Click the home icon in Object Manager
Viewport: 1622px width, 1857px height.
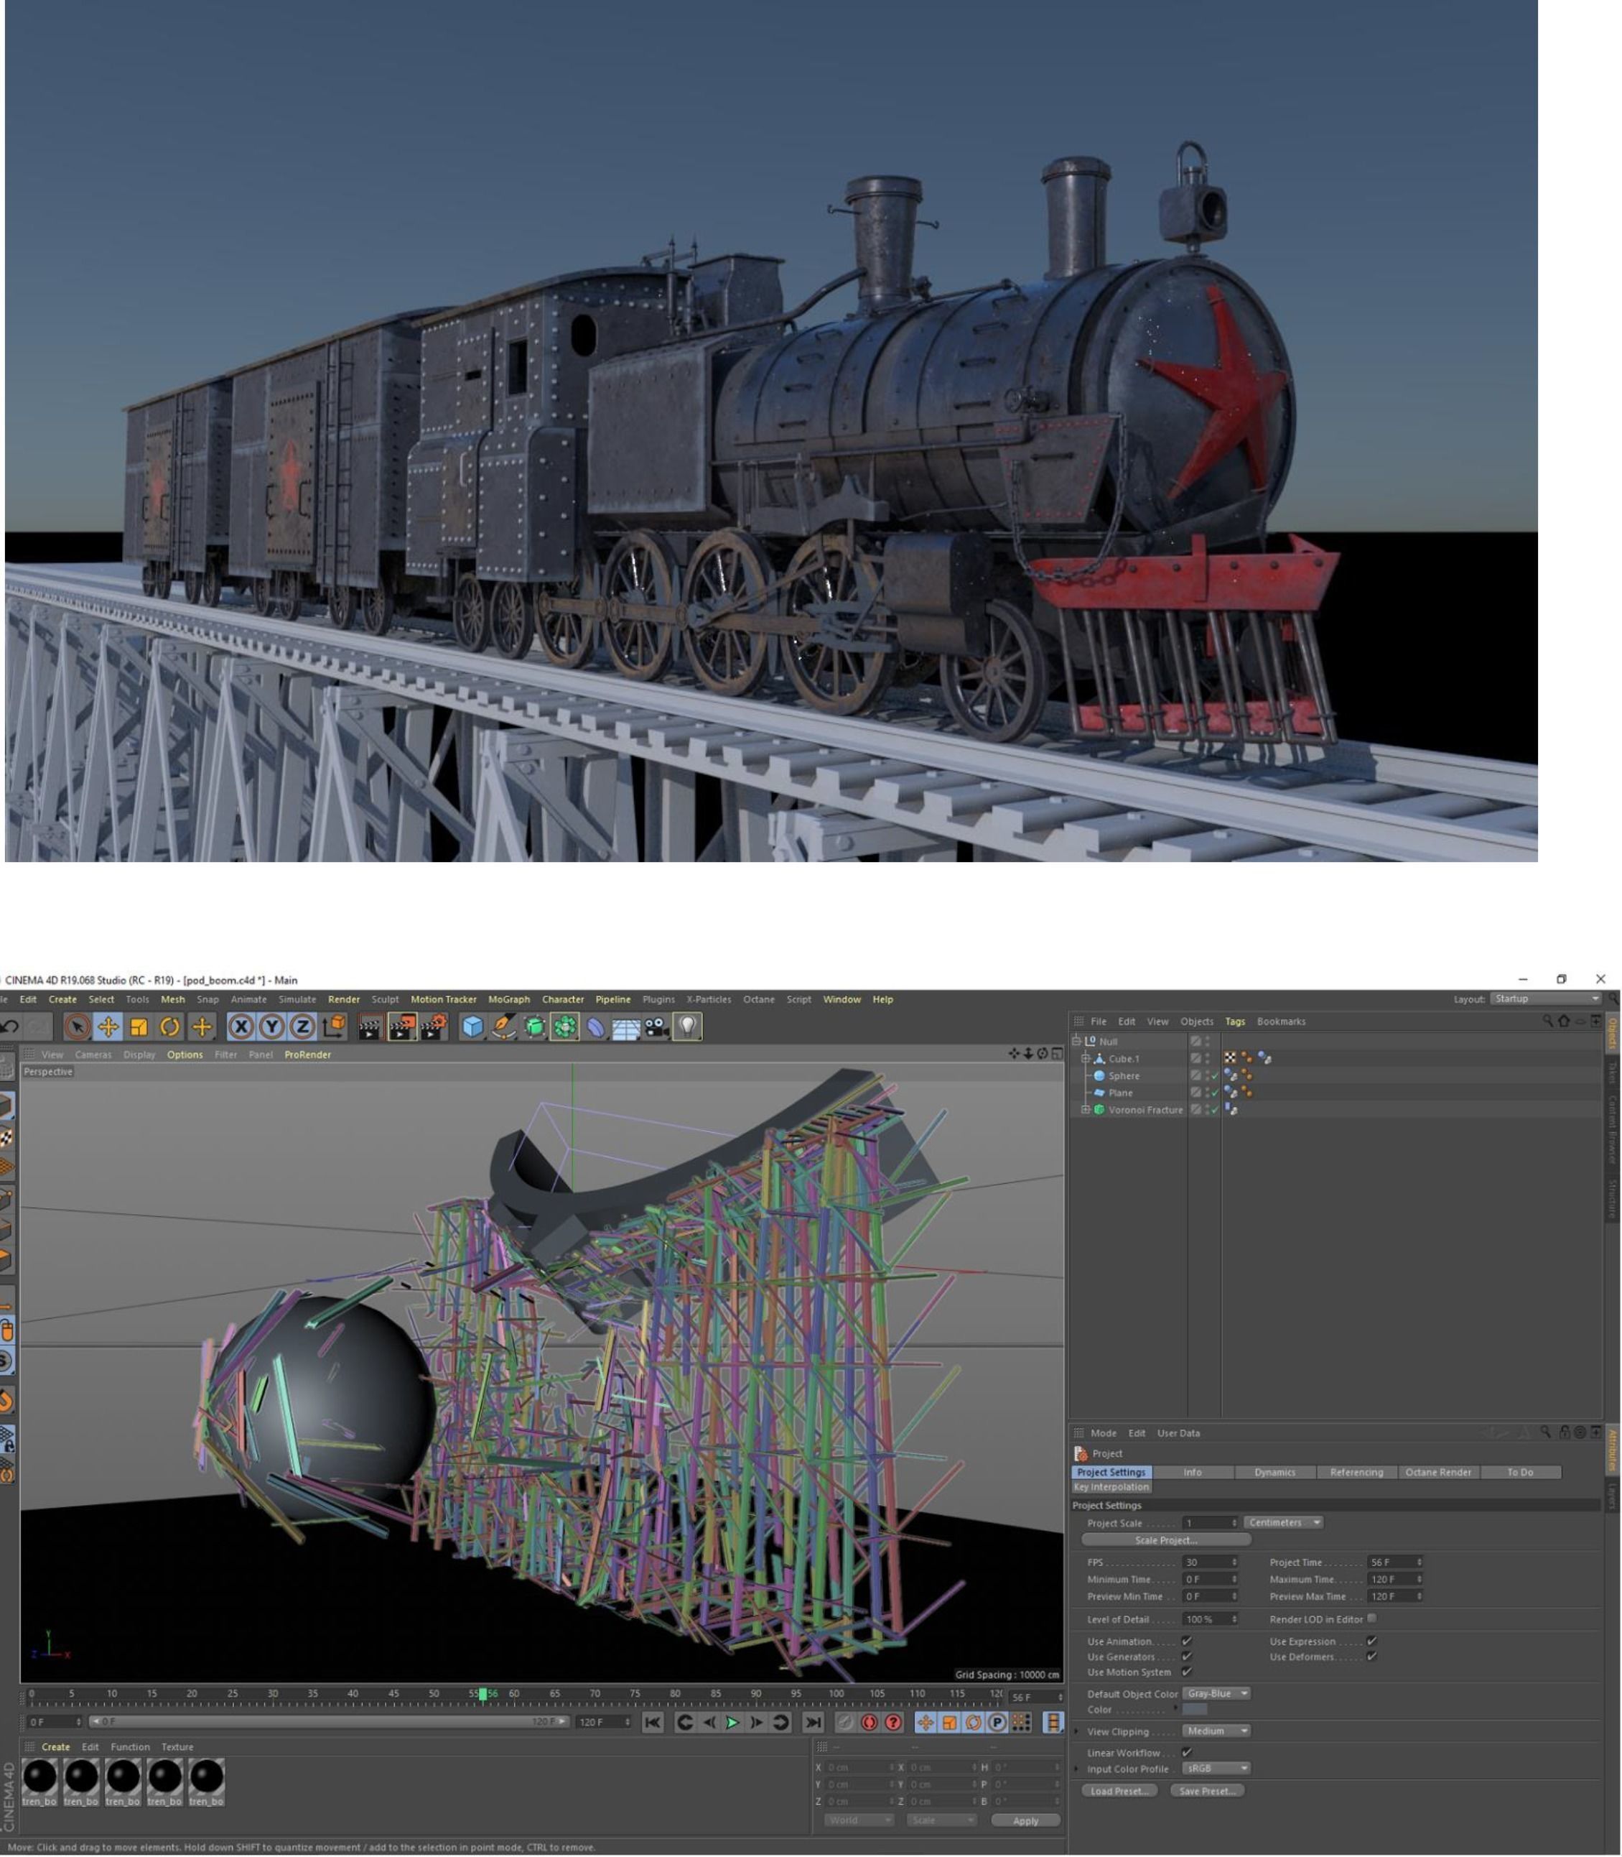1564,1022
